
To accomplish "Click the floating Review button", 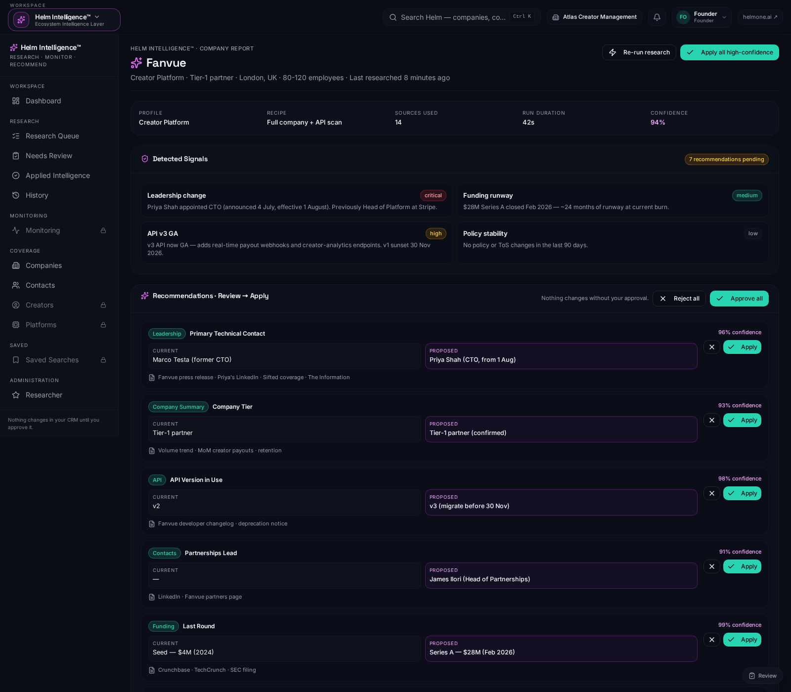I will (x=762, y=676).
